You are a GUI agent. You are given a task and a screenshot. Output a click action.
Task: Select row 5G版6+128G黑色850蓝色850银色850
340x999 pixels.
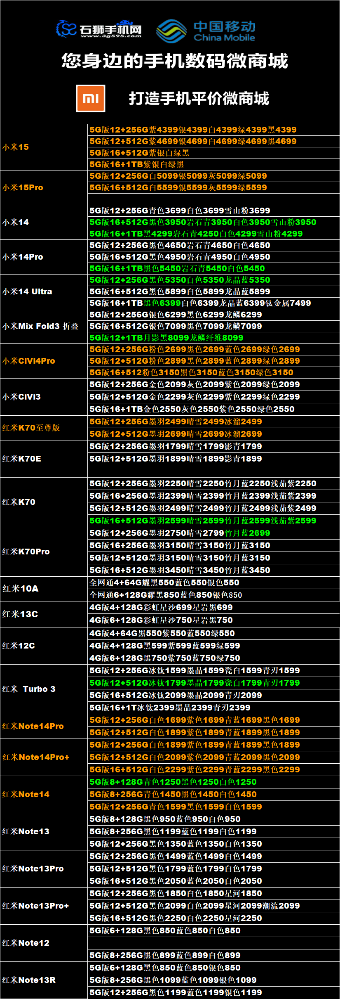(213, 968)
